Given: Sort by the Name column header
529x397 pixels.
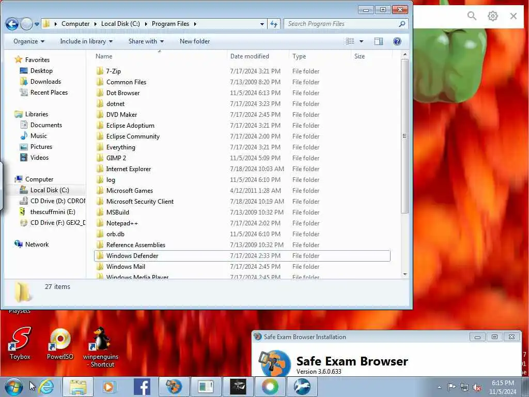Looking at the screenshot, I should click(104, 56).
